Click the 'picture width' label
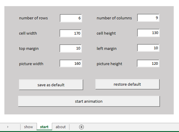The width and height of the screenshot is (179, 132). pyautogui.click(x=31, y=64)
